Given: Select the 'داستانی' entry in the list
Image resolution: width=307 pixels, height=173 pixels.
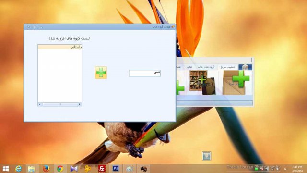Looking at the screenshot, I should pyautogui.click(x=59, y=47).
